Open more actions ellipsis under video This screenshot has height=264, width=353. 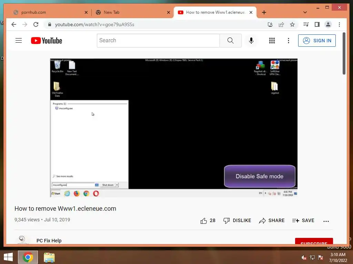click(326, 221)
